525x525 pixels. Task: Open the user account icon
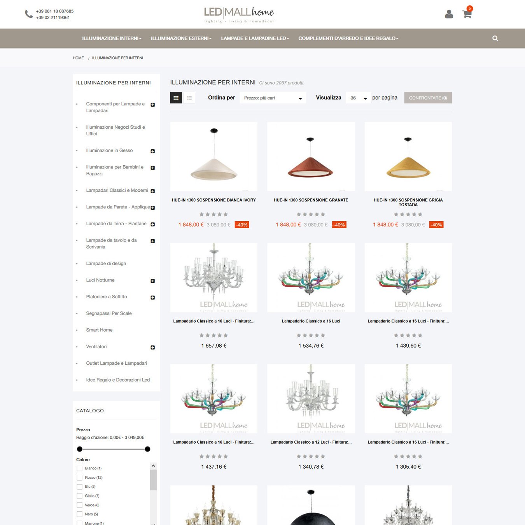coord(449,14)
